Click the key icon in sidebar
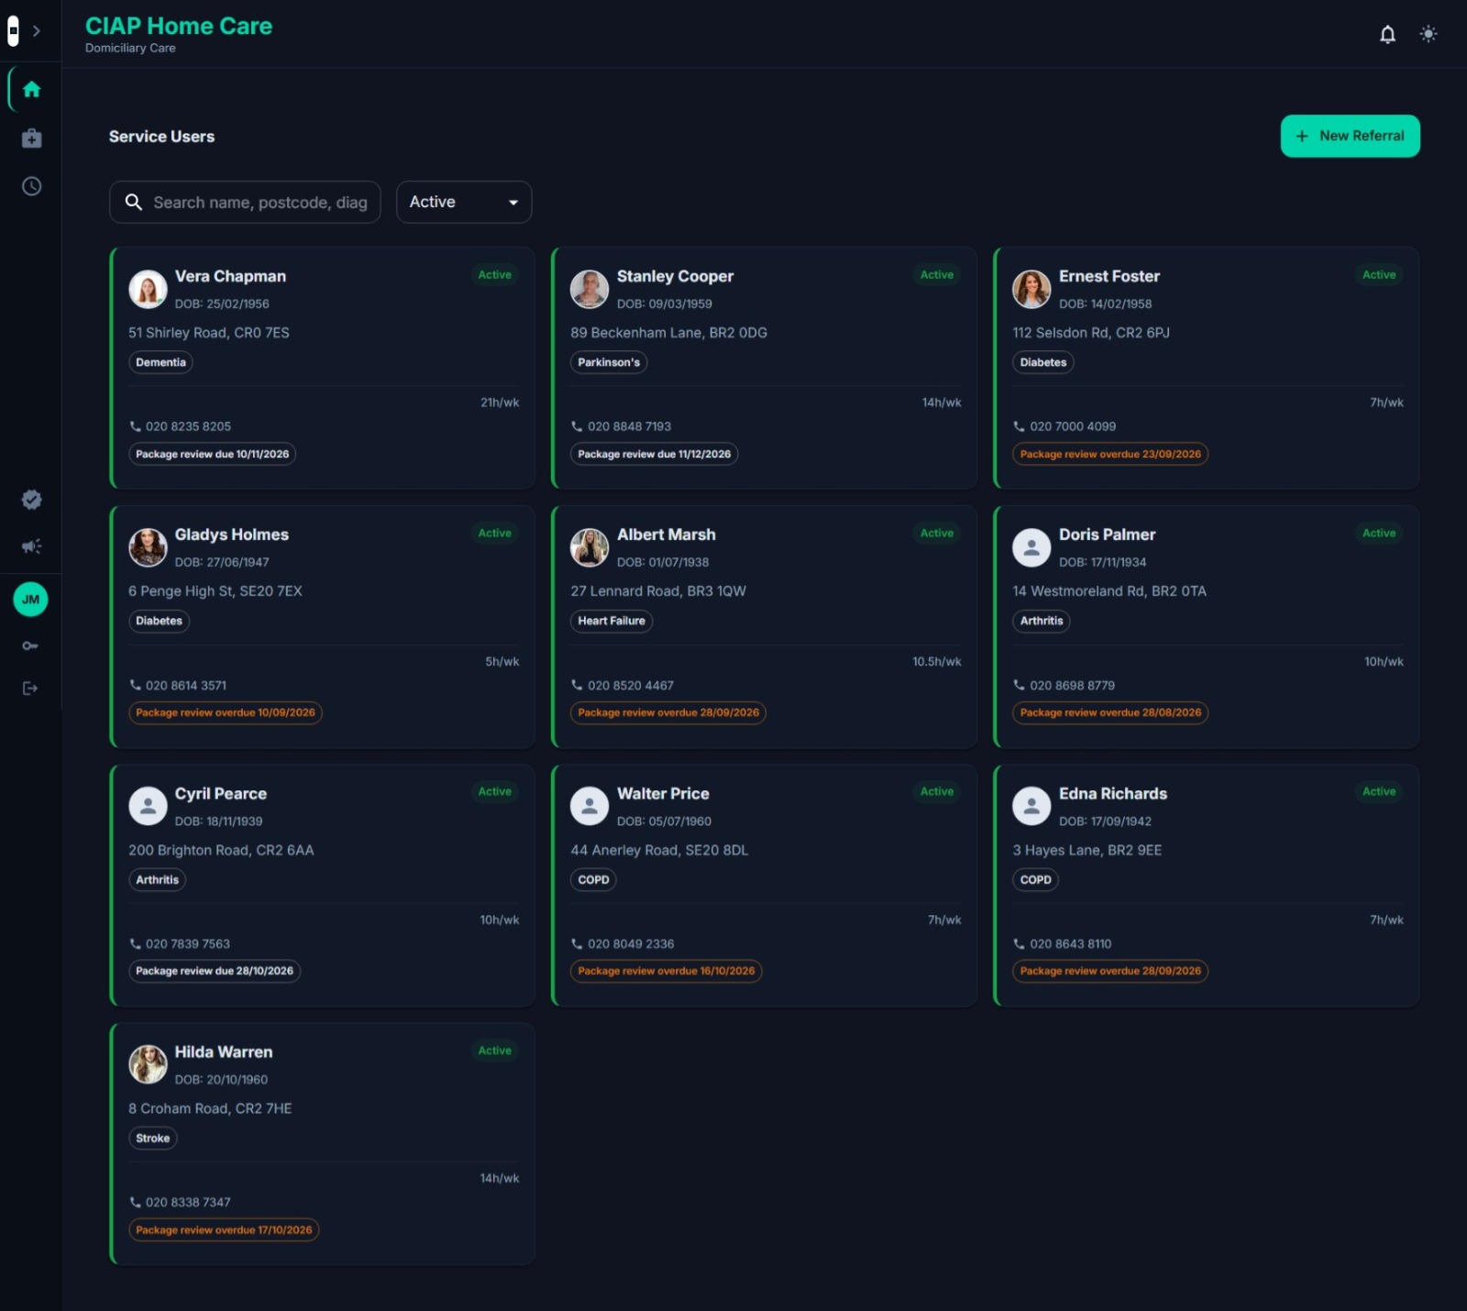This screenshot has height=1311, width=1467. (30, 646)
